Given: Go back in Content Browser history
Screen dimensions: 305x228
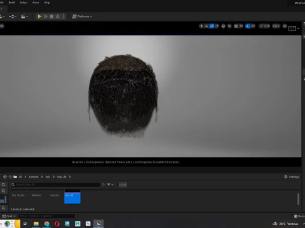Looking at the screenshot, I should [x=5, y=177].
